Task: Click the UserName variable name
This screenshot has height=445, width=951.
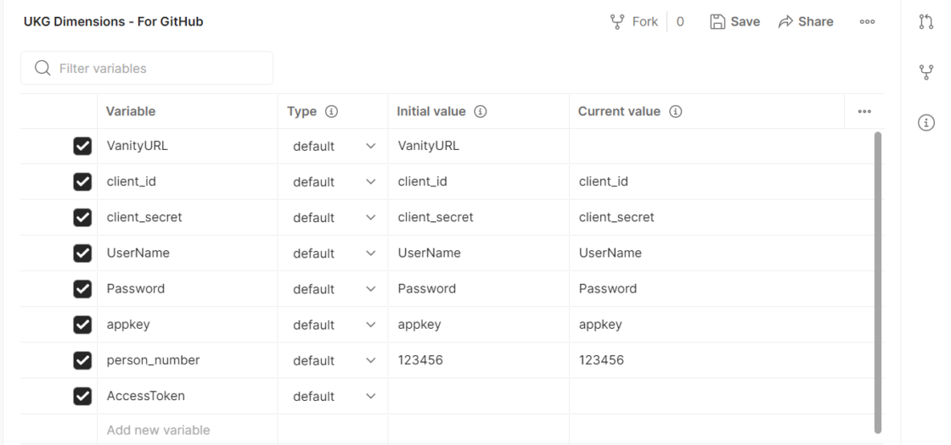Action: [138, 253]
